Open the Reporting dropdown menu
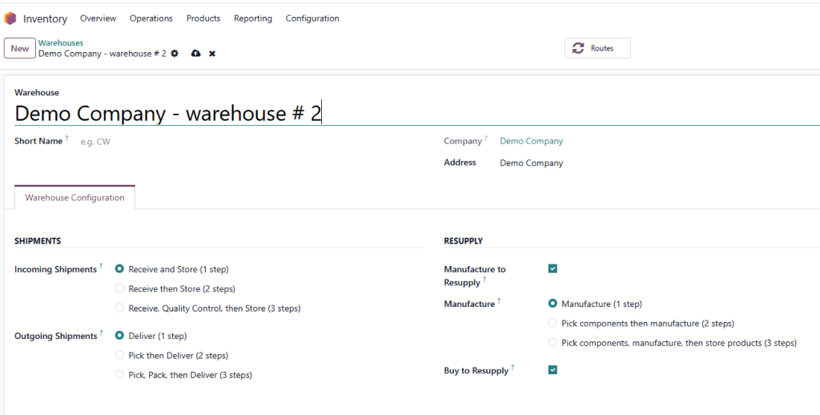Viewport: 820px width, 415px height. pyautogui.click(x=252, y=18)
